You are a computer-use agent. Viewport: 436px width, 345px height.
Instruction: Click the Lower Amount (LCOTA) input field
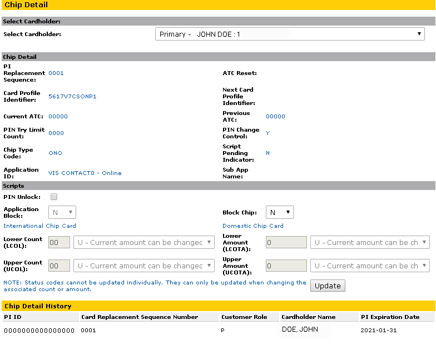286,242
